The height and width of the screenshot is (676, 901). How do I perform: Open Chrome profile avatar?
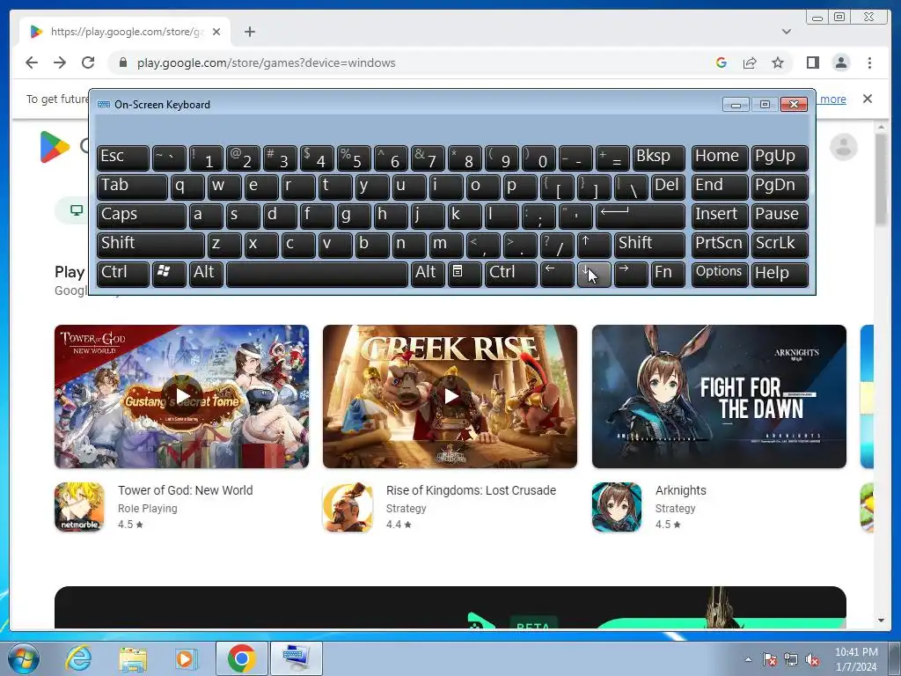841,62
